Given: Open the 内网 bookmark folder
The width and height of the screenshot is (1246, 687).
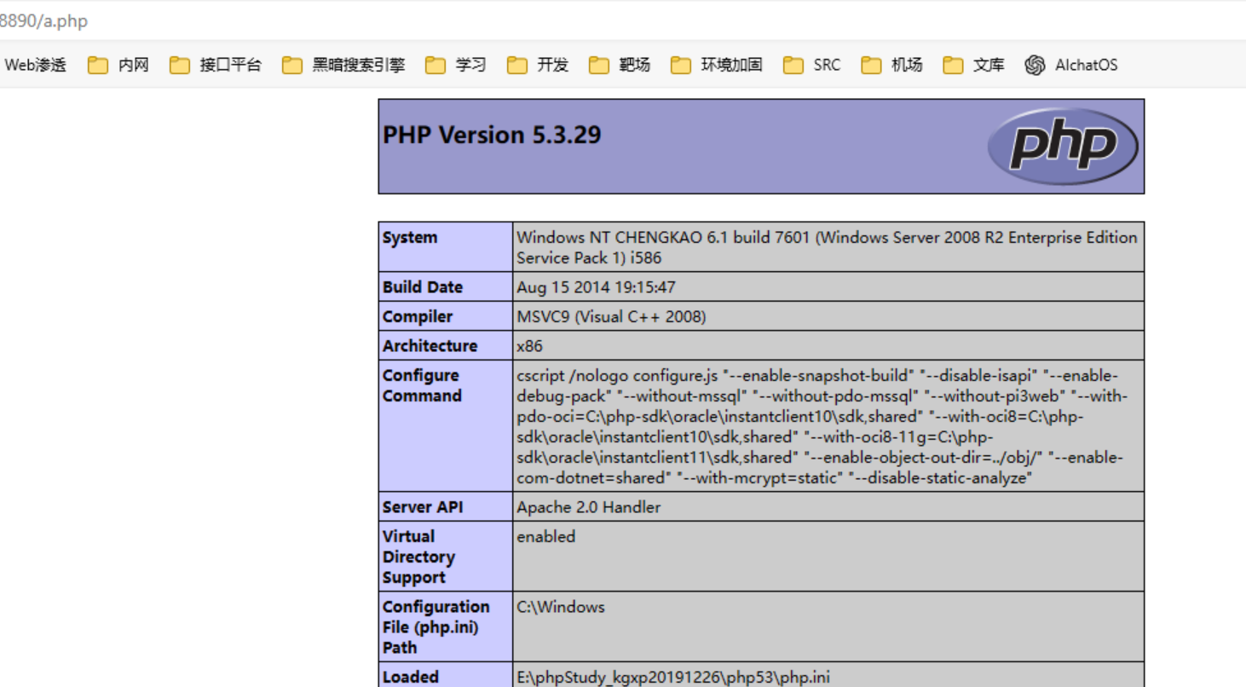Looking at the screenshot, I should coord(118,65).
